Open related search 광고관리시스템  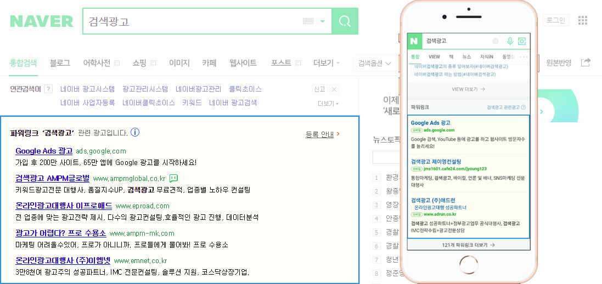coord(145,89)
